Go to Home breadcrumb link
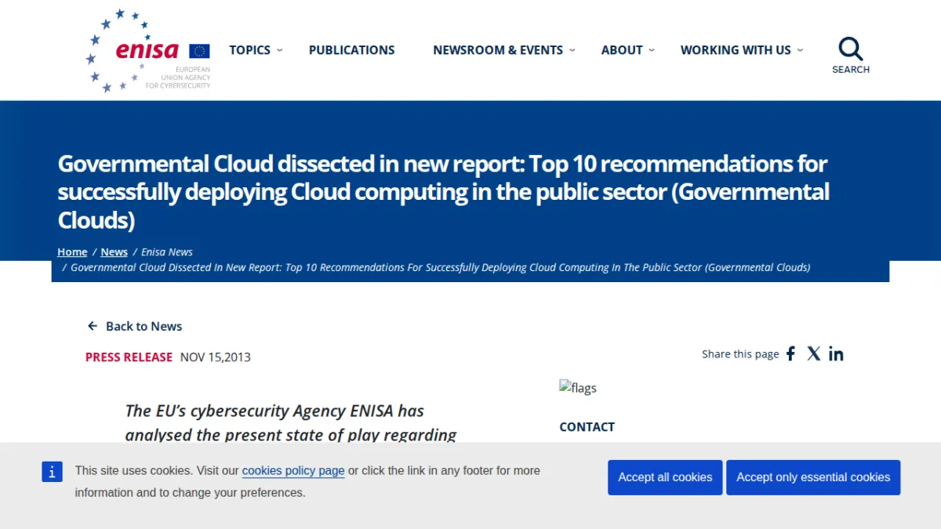This screenshot has width=941, height=529. pos(72,252)
